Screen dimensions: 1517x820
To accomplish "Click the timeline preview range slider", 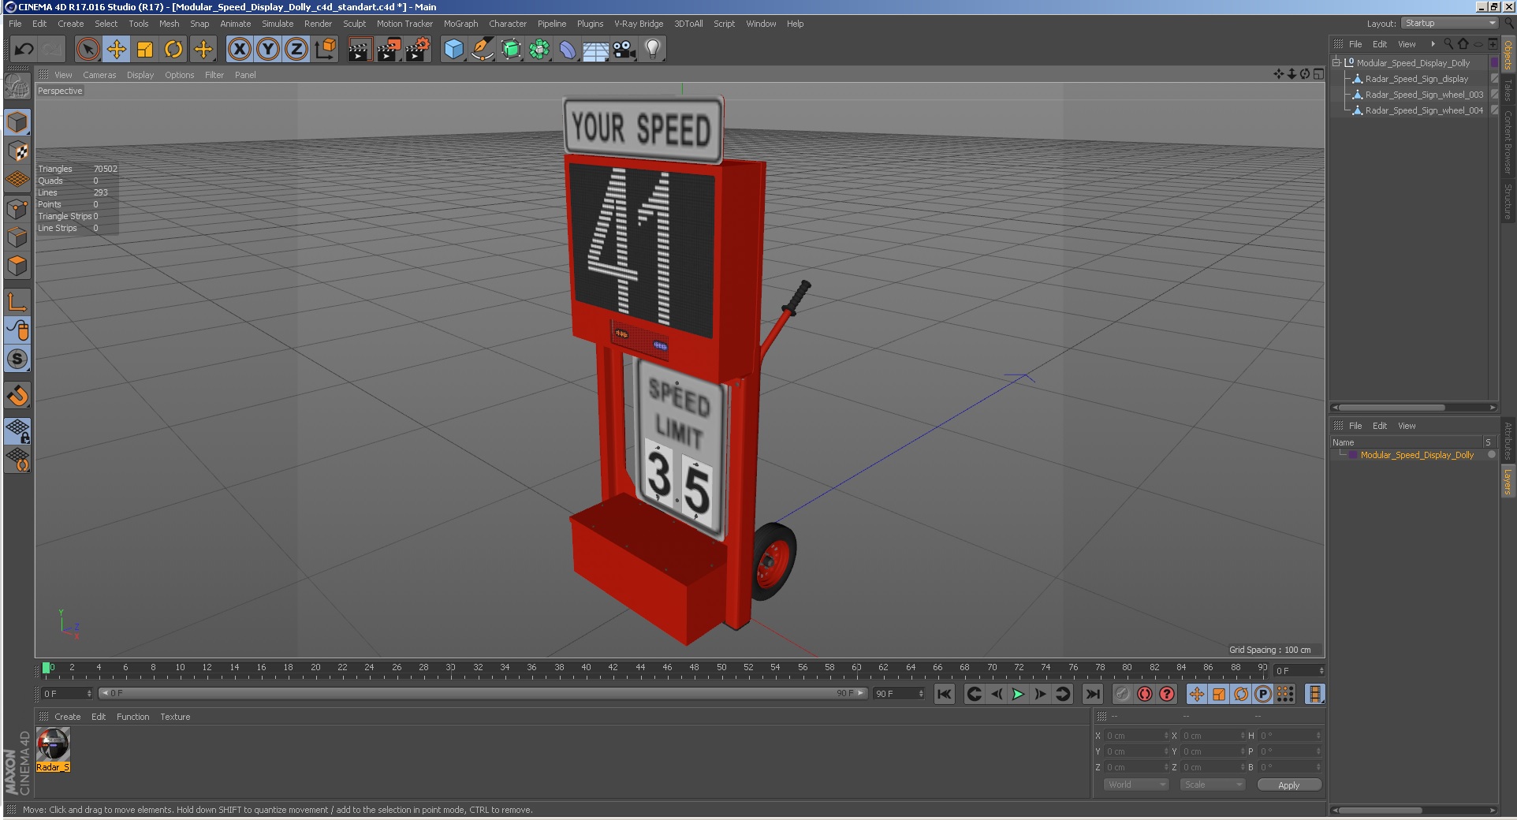I will (x=483, y=693).
